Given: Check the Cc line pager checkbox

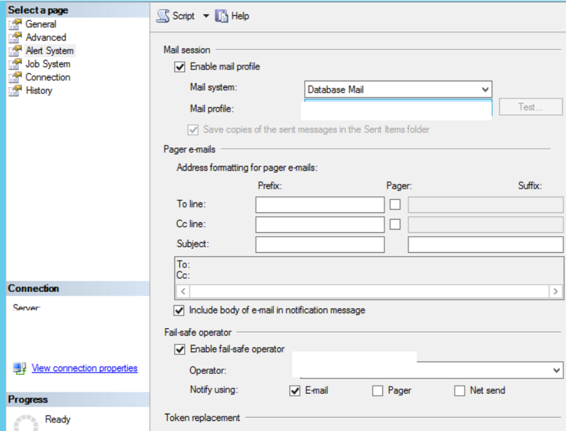Looking at the screenshot, I should [395, 225].
